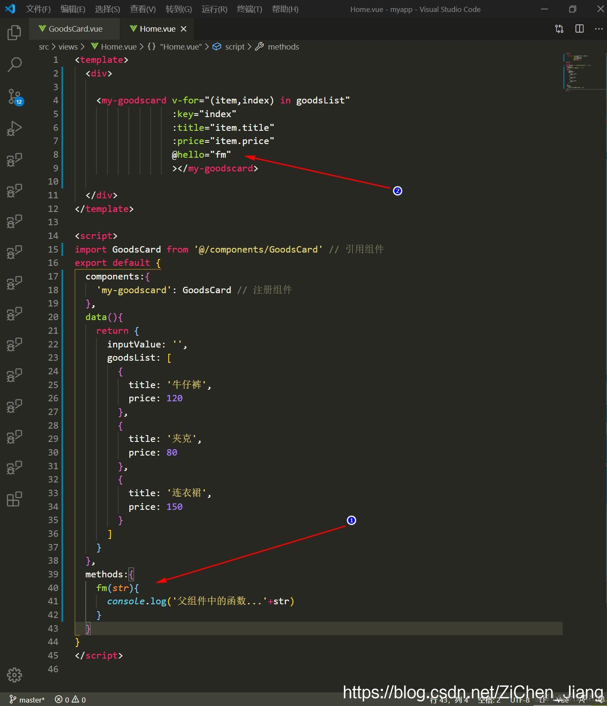The image size is (607, 706).
Task: Open the 选择(S) menu
Action: pos(108,9)
